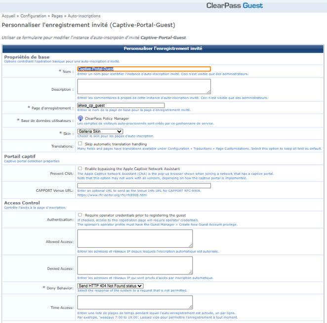Viewport: 327px width, 323px height.
Task: Click the Access Control section heading
Action: (x=22, y=203)
